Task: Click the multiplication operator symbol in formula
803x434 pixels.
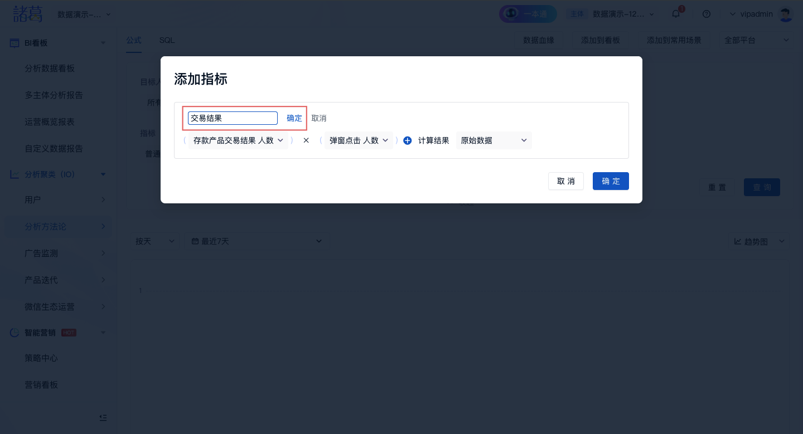Action: click(306, 140)
